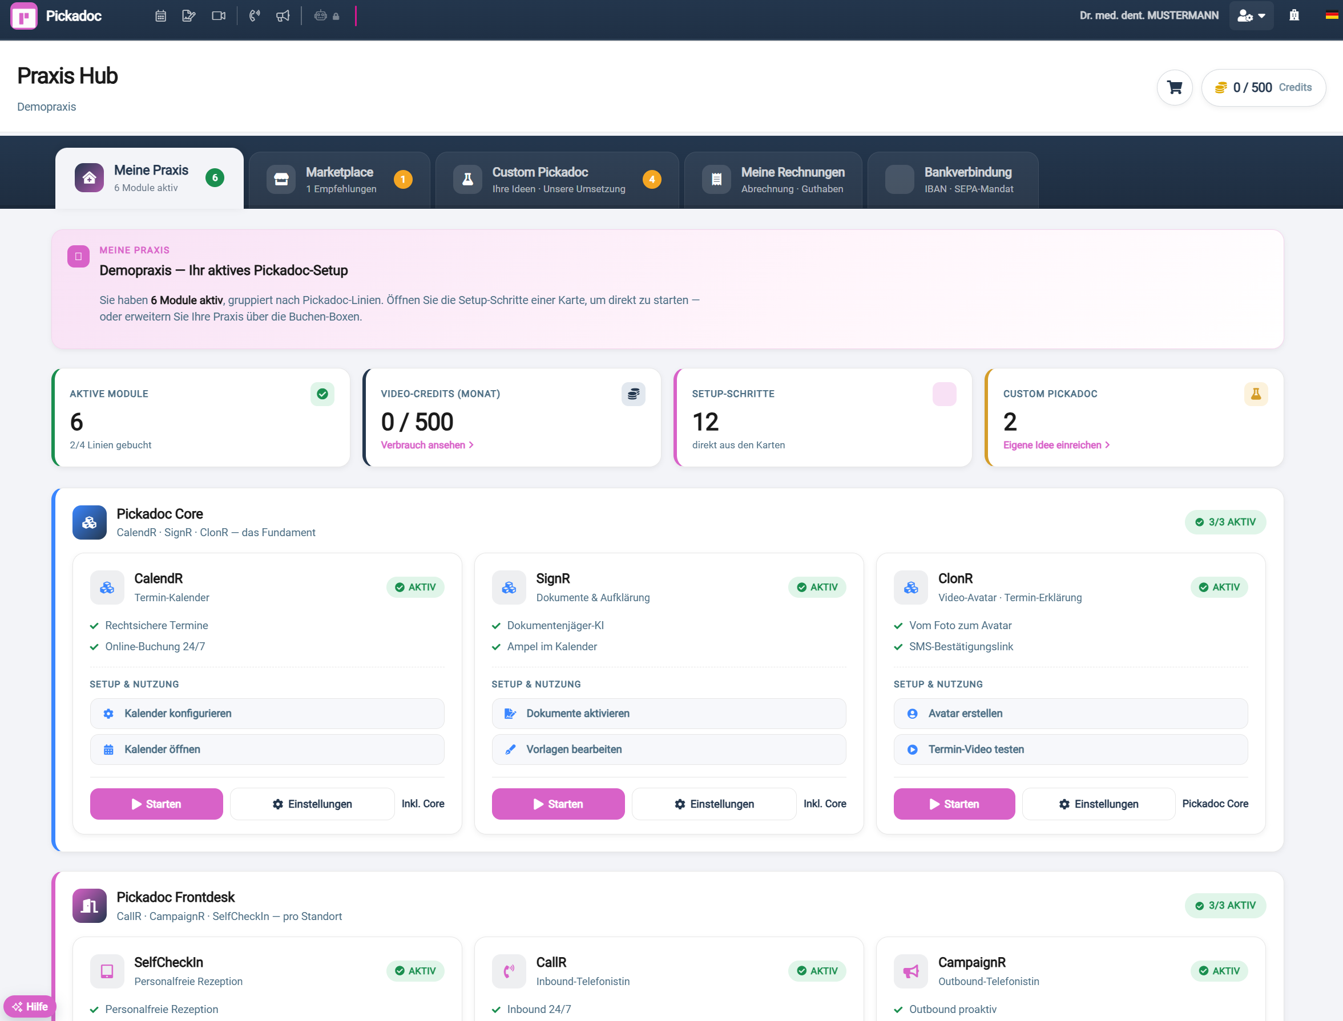The image size is (1343, 1021).
Task: Open the user account dropdown menu
Action: point(1251,16)
